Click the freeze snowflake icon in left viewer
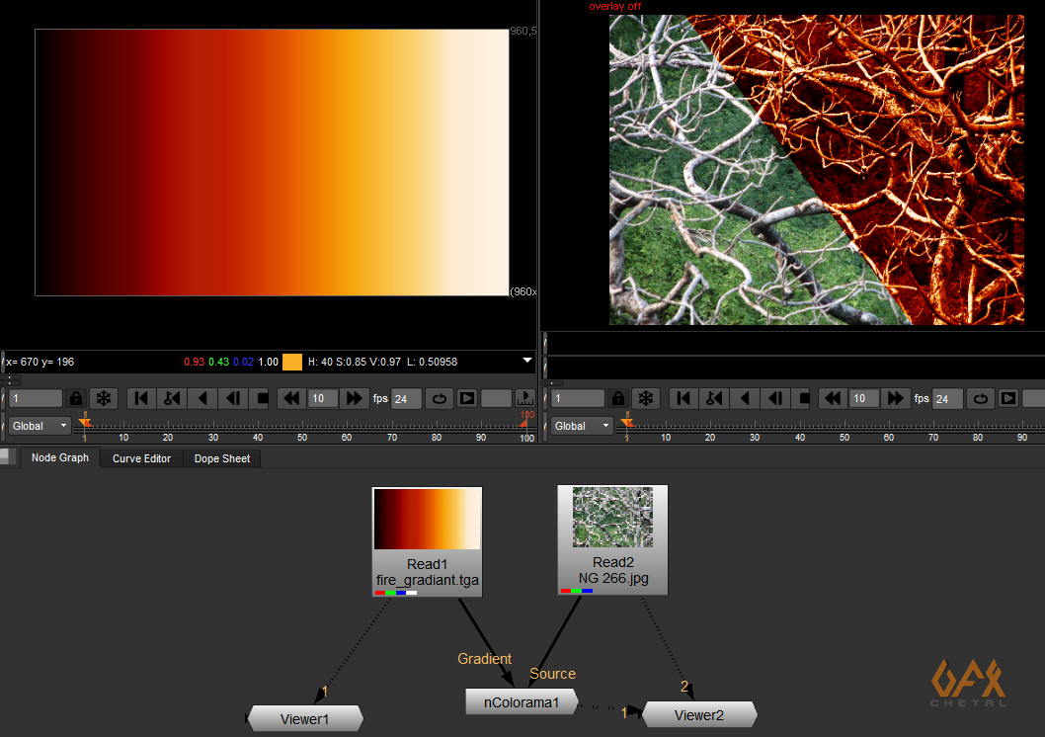This screenshot has height=737, width=1045. pos(103,398)
